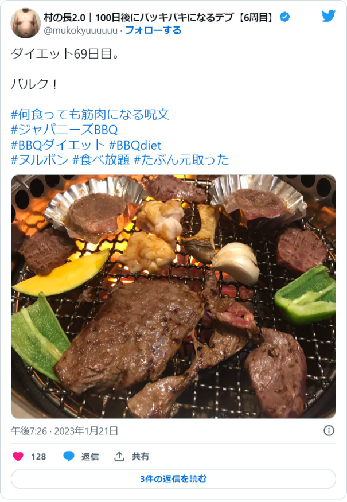The height and width of the screenshot is (502, 347).
Task: Open hashtag #ジャパニーズBBQ
Action: [x=64, y=130]
